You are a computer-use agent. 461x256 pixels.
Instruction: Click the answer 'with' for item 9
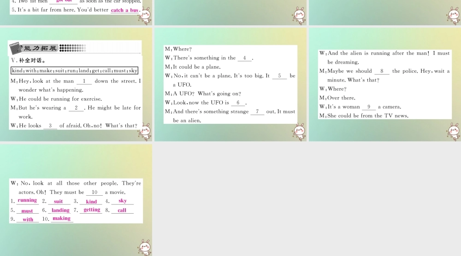click(28, 219)
